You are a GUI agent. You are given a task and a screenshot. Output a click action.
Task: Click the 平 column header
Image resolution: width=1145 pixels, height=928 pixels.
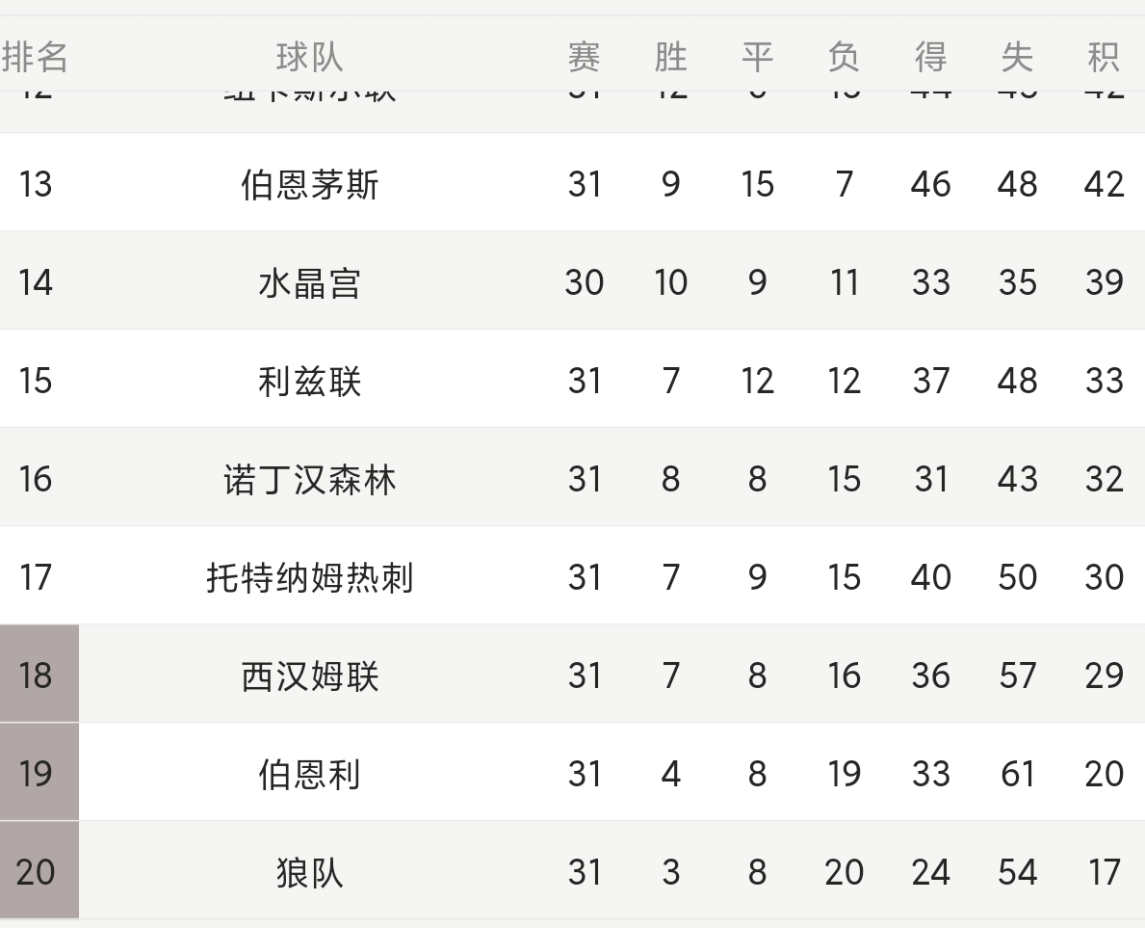coord(757,57)
